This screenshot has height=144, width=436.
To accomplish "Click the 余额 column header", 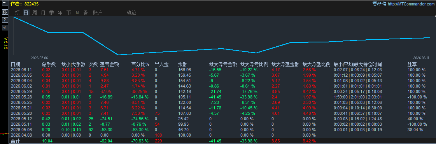I will pos(183,65).
